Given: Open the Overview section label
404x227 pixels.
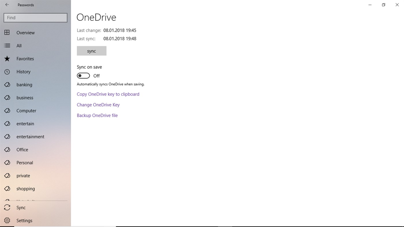Looking at the screenshot, I should pos(25,33).
